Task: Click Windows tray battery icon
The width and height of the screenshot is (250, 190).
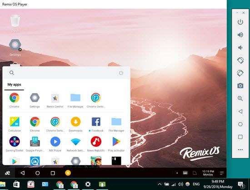Action: tap(166, 184)
